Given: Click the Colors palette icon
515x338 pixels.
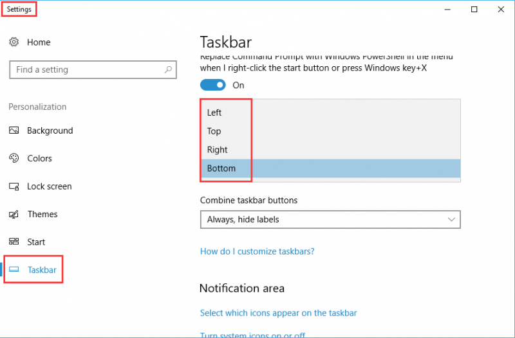Looking at the screenshot, I should pos(14,158).
